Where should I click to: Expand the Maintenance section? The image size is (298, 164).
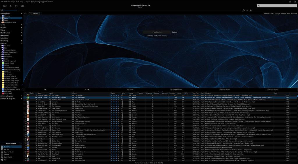click(21, 33)
